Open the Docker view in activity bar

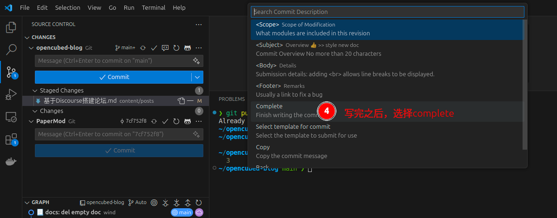pyautogui.click(x=11, y=162)
